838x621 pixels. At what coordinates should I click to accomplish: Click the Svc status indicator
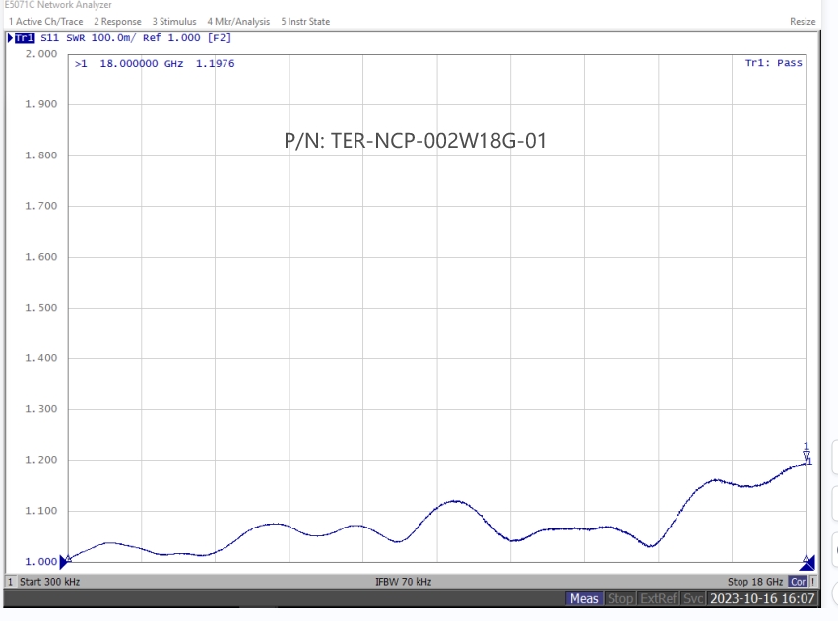(x=693, y=599)
